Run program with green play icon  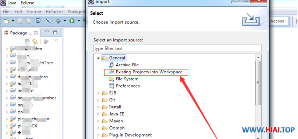(72, 21)
